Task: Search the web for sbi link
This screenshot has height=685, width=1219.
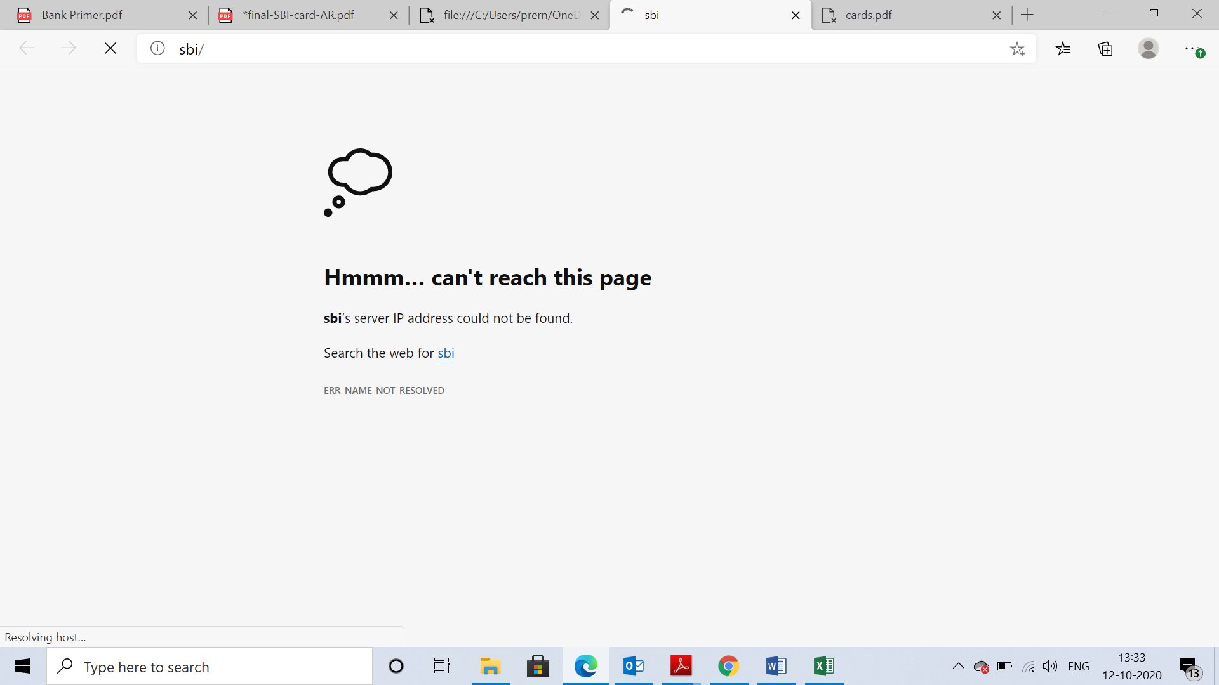Action: pos(446,353)
